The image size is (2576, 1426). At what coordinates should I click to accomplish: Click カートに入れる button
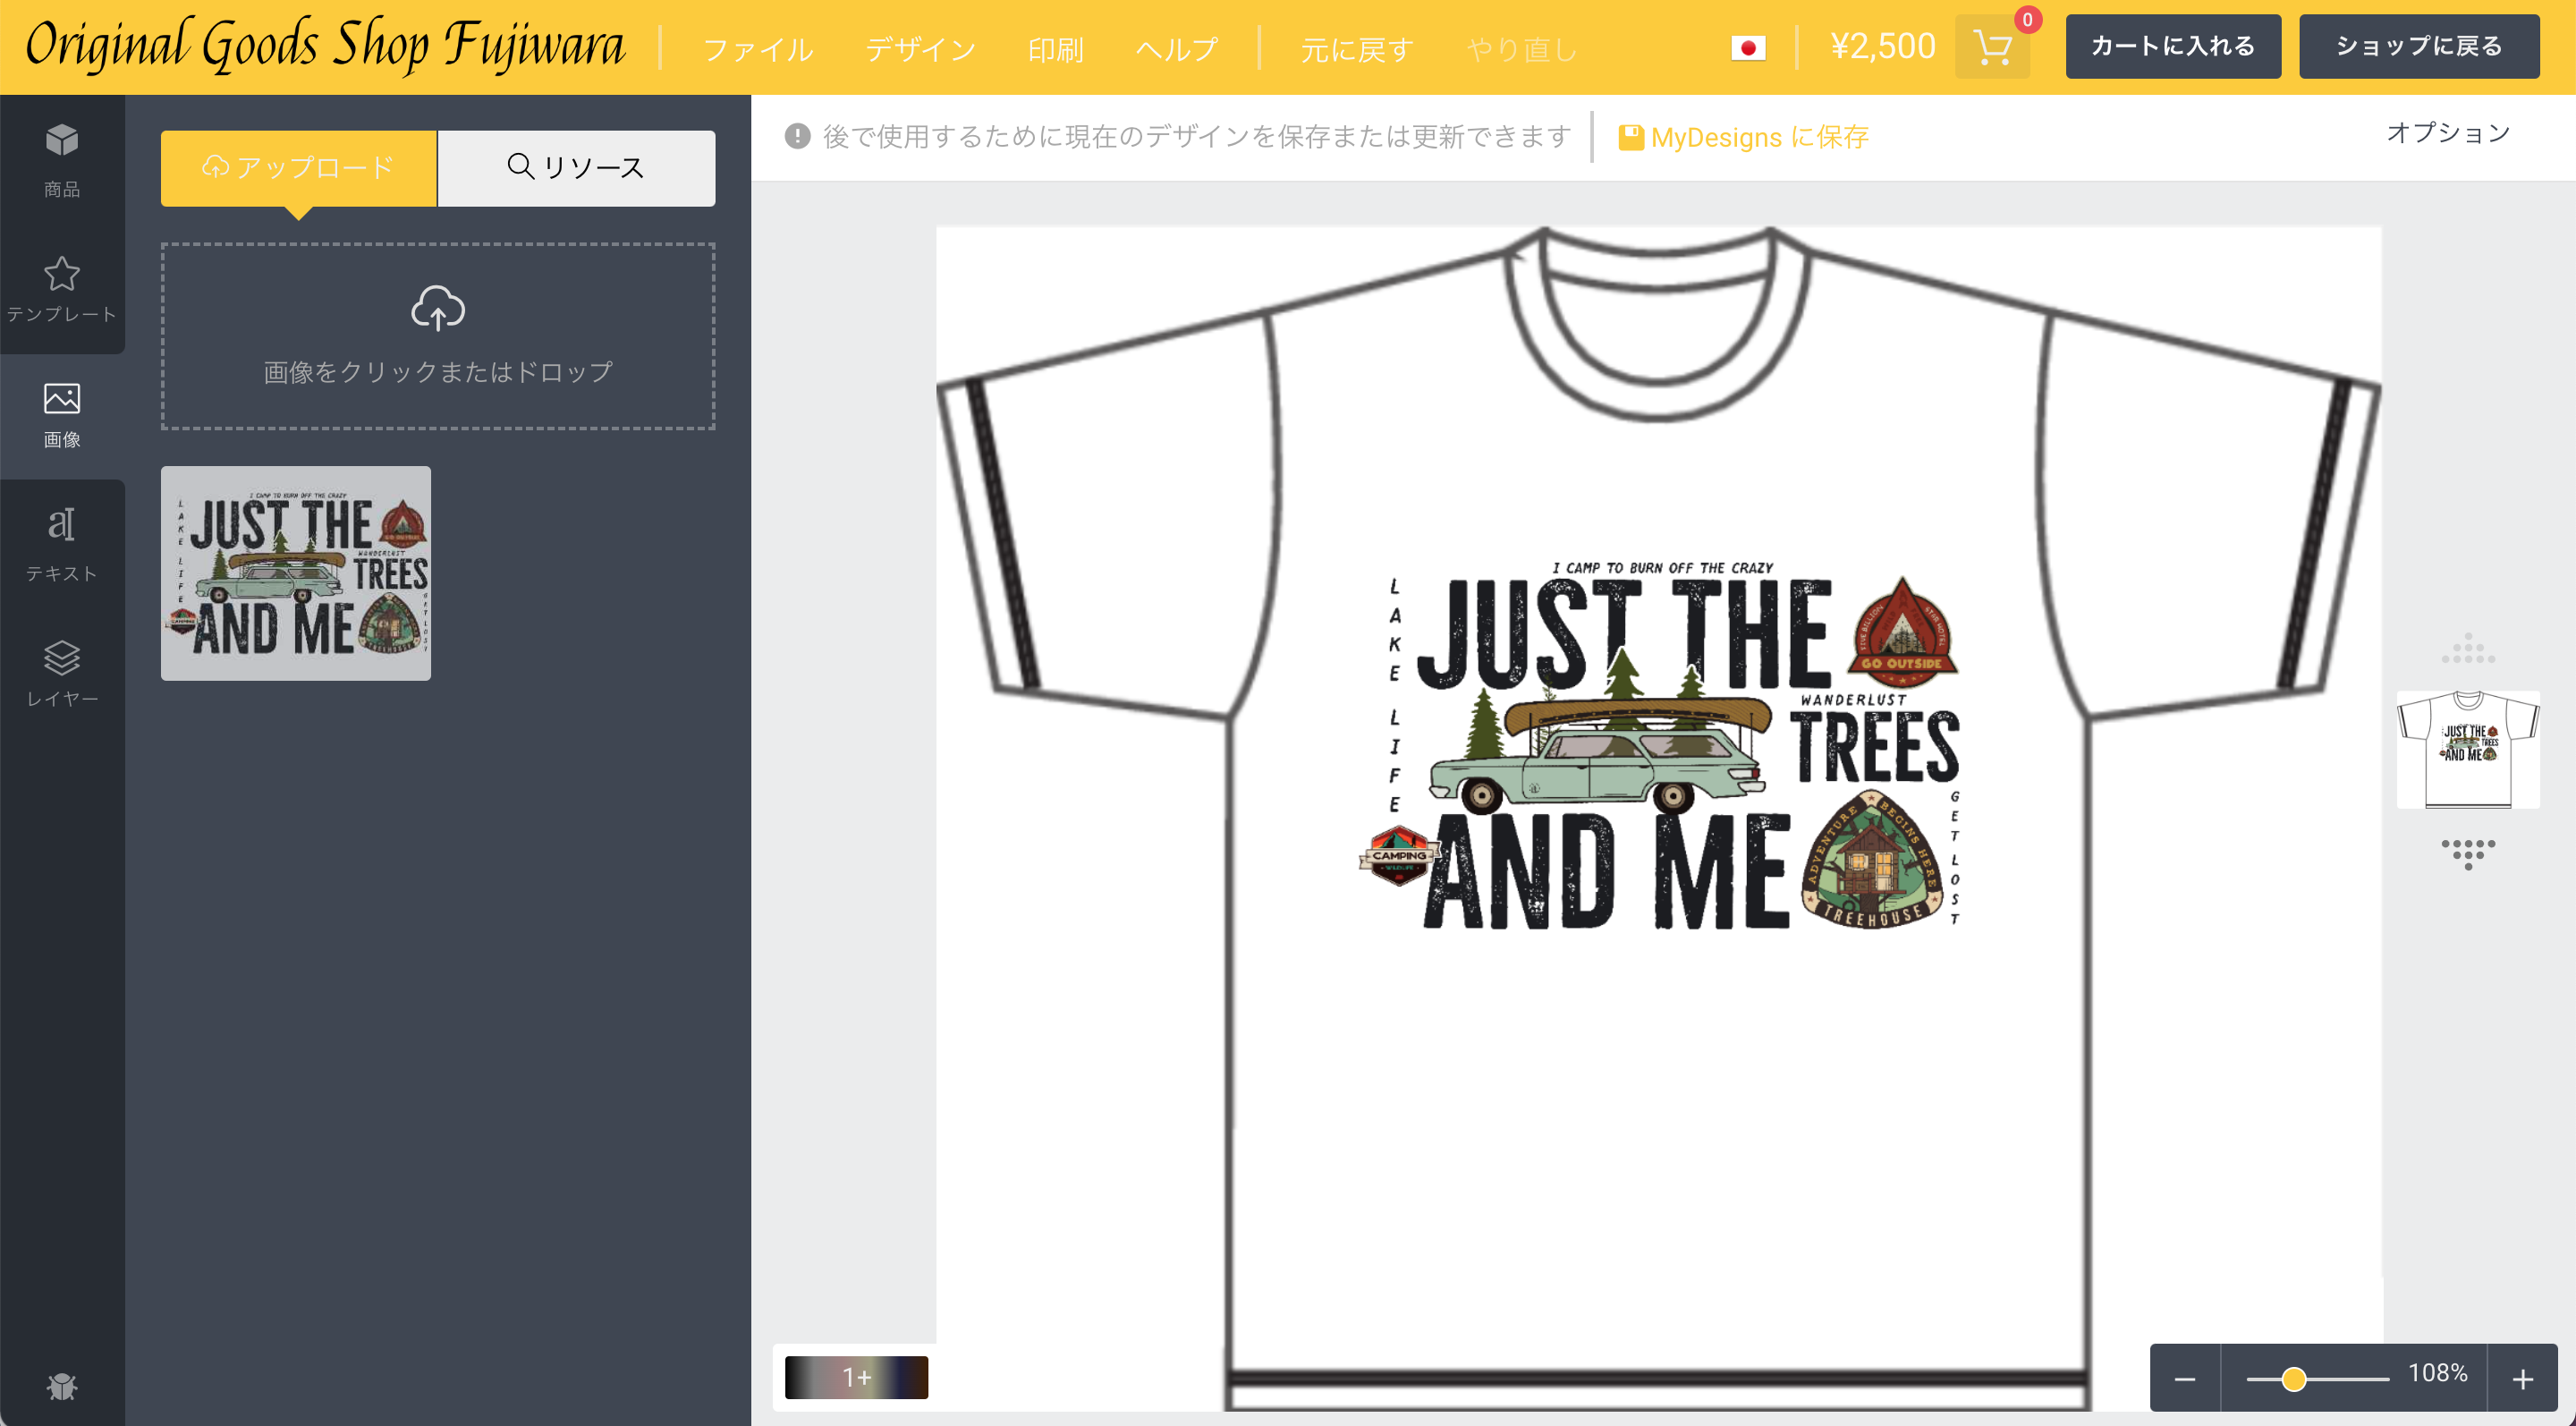coord(2173,47)
